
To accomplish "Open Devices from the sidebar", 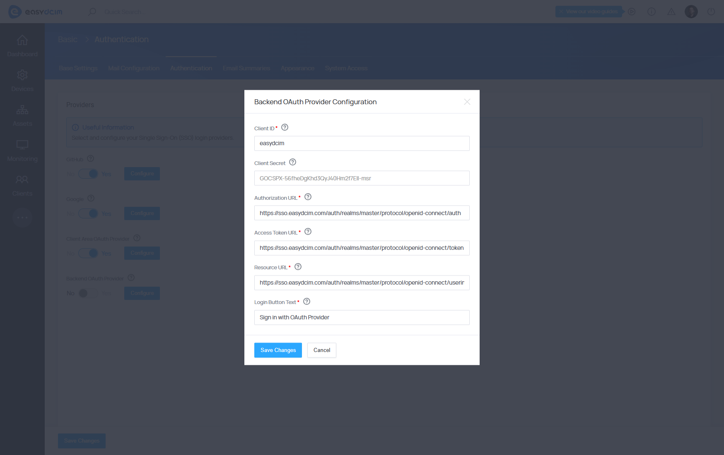I will [x=22, y=81].
